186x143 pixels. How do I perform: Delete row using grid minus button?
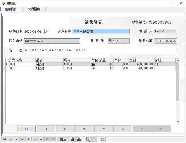point(104,129)
